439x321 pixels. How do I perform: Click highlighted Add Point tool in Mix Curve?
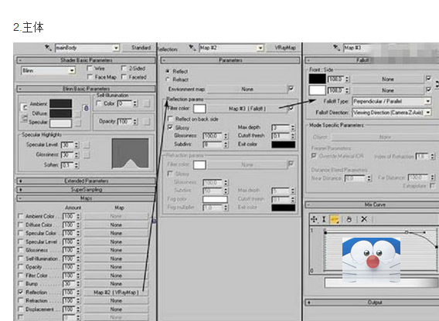[334, 219]
